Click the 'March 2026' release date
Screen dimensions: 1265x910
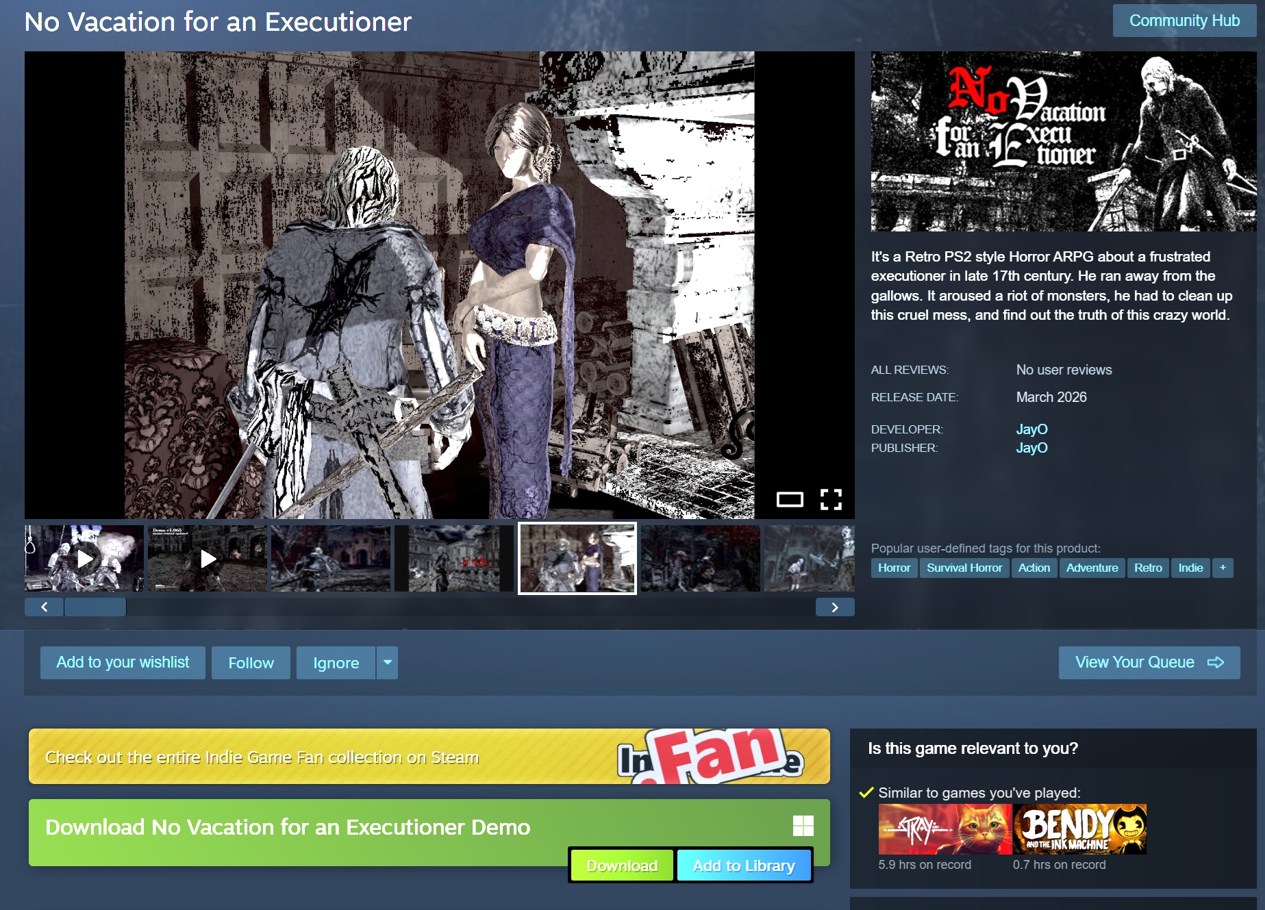point(1051,397)
